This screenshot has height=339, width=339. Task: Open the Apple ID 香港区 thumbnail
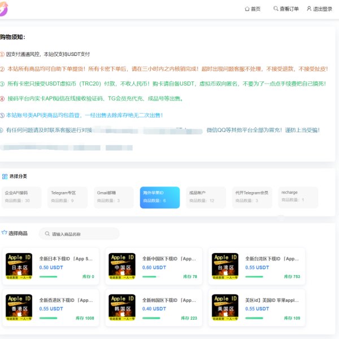pyautogui.click(x=19, y=307)
